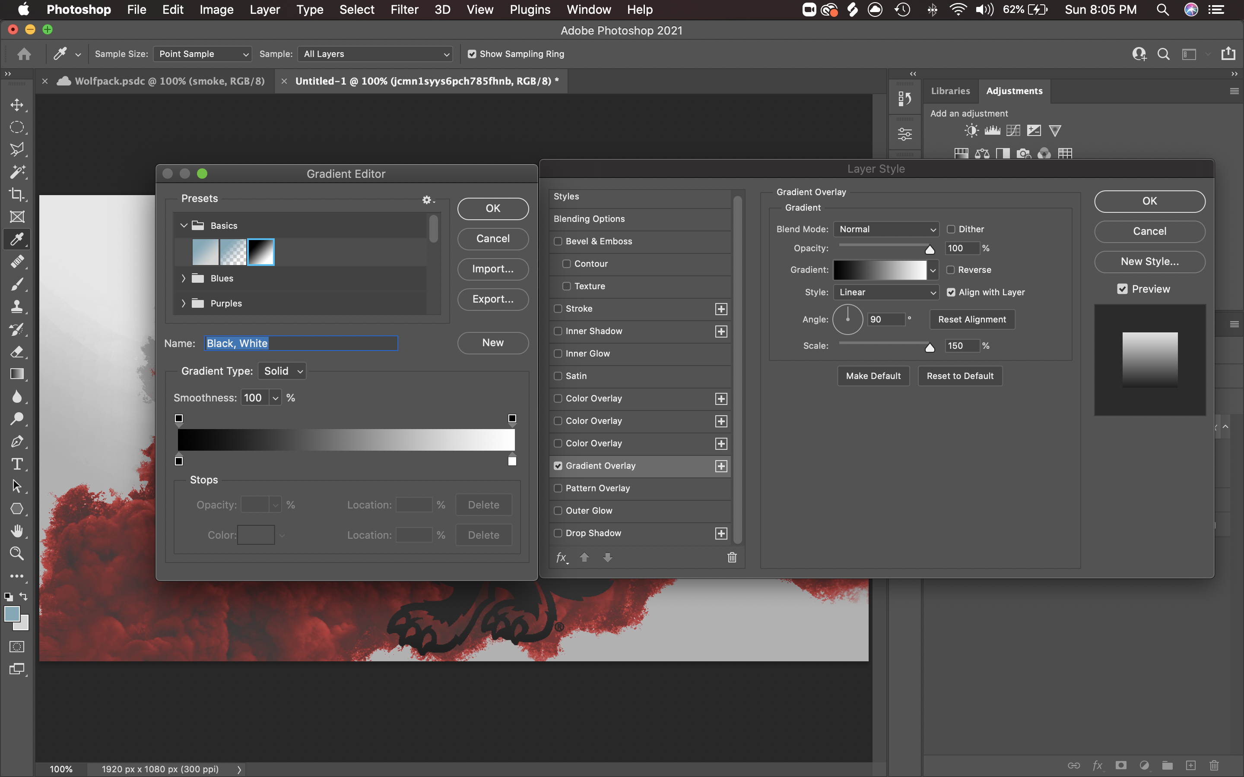Screen dimensions: 1244x777
Task: Select the Eraser tool
Action: (17, 351)
